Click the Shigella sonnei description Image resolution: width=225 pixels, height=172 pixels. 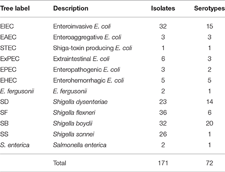(x=73, y=134)
